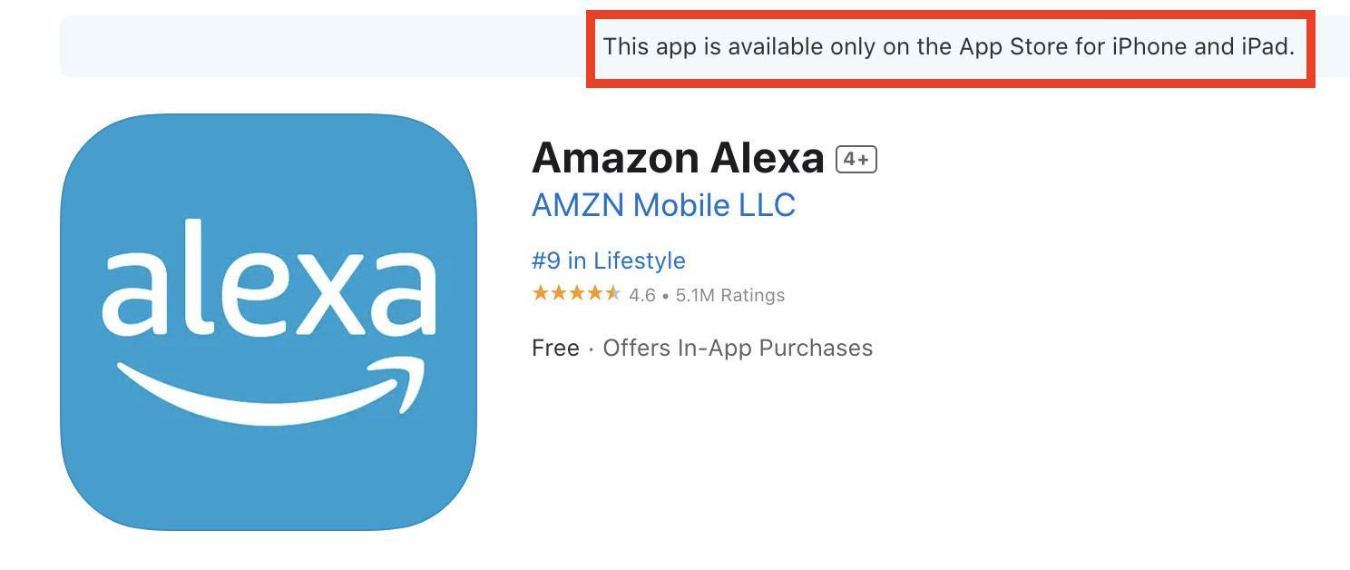Image resolution: width=1350 pixels, height=570 pixels.
Task: Click the fifth half-filled star
Action: coord(612,294)
